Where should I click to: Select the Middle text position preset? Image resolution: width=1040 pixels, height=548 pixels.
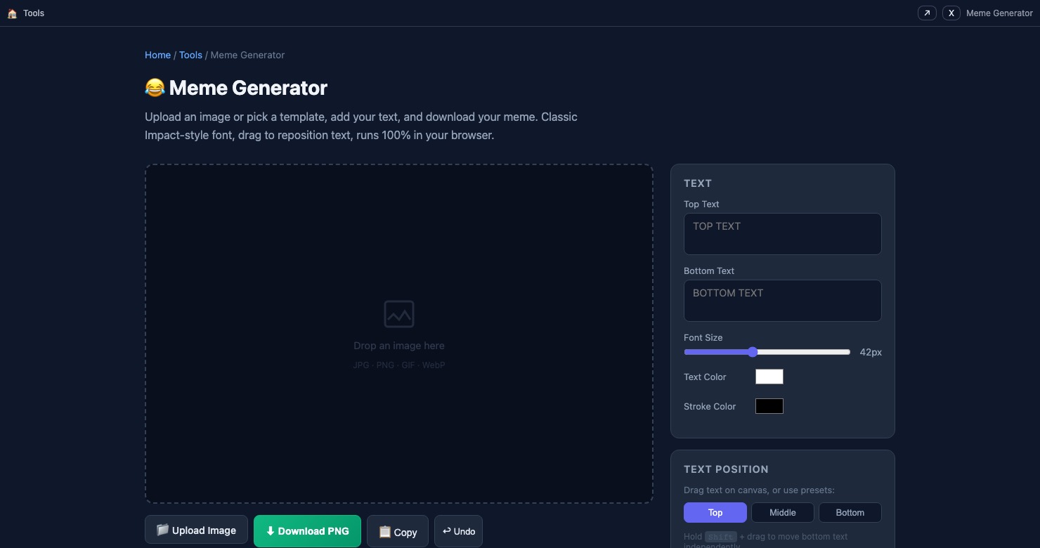point(782,513)
